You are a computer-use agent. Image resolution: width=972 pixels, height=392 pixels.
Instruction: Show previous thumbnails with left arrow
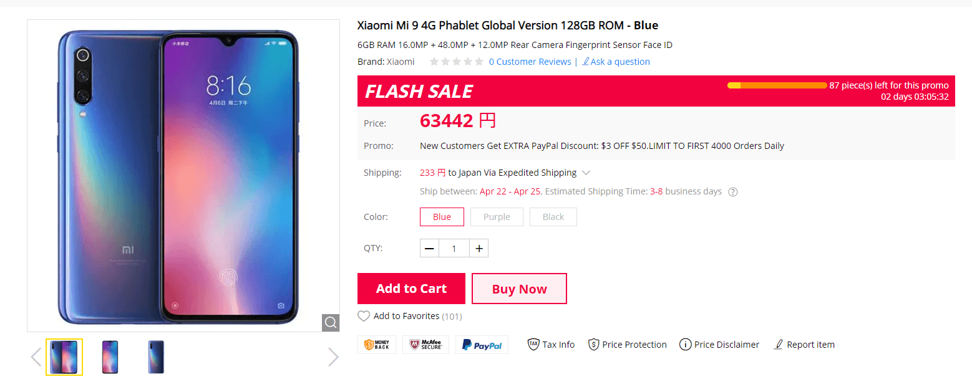coord(36,357)
